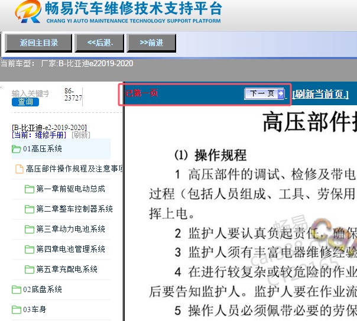Click the 返回主目录 button
The width and height of the screenshot is (357, 321).
(x=38, y=43)
